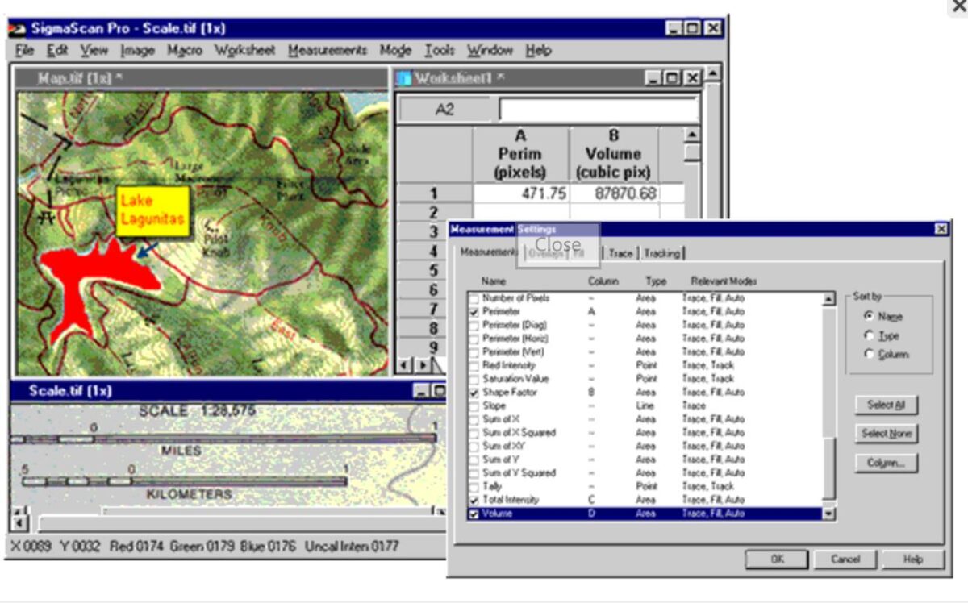This screenshot has width=968, height=603.
Task: Select Sort by Type option
Action: click(x=869, y=335)
